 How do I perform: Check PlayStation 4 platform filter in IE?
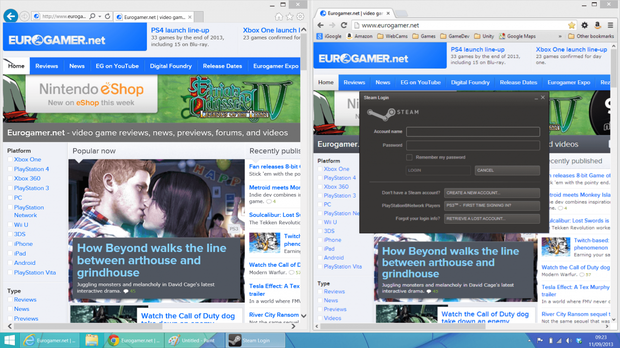coord(10,169)
